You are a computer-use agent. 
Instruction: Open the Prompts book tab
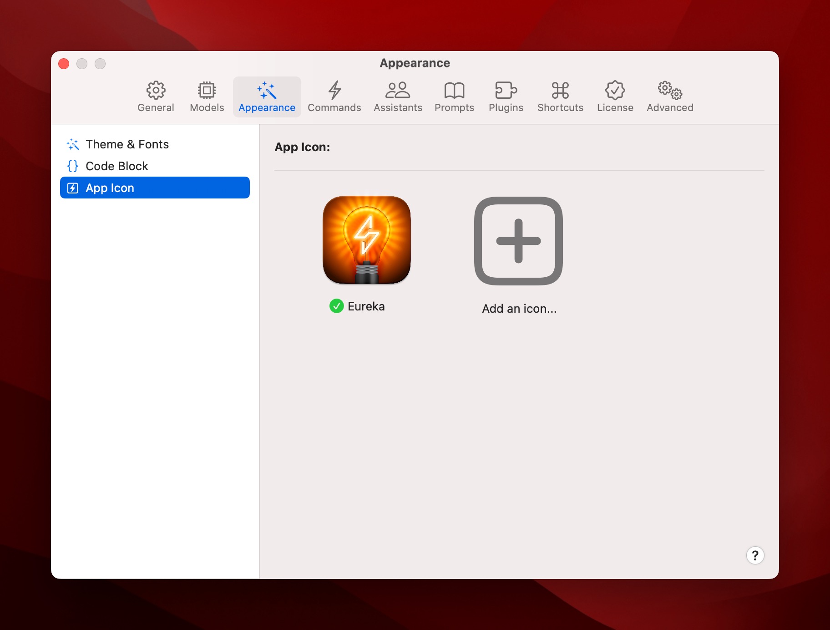pos(454,97)
